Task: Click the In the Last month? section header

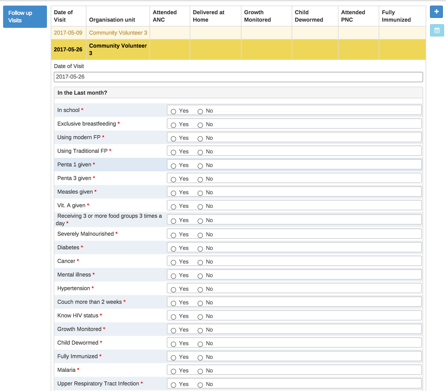Action: 238,93
